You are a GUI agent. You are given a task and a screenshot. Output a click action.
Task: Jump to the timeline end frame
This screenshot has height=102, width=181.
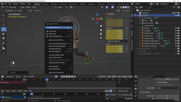pos(75,76)
